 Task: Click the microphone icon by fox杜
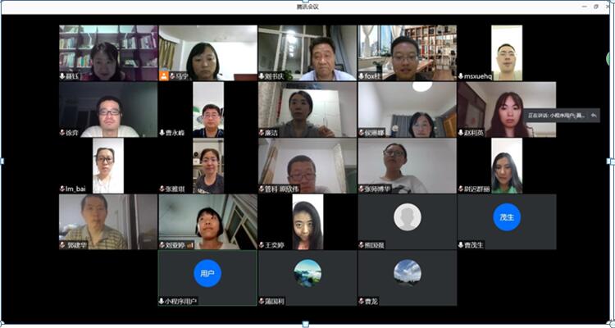[362, 76]
